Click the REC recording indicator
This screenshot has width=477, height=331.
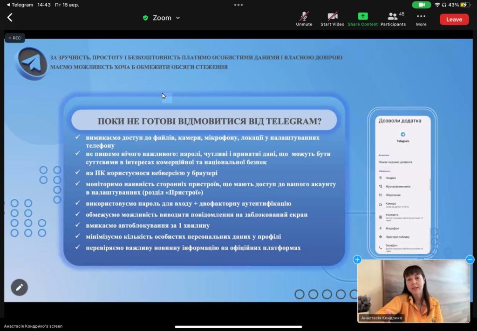coord(14,38)
